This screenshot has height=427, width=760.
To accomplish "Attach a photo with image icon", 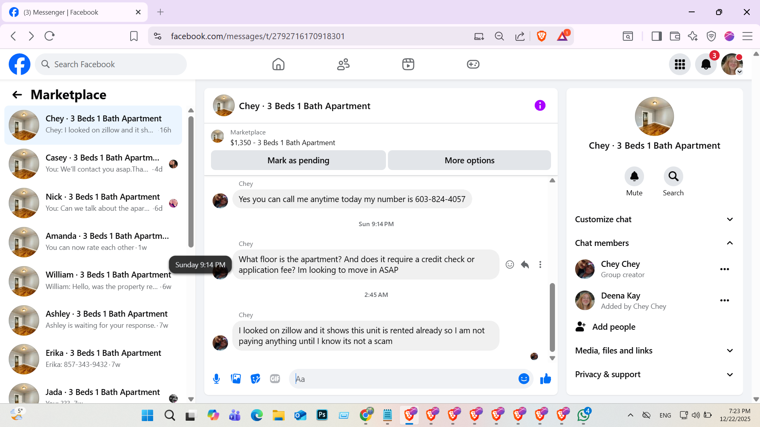I will pyautogui.click(x=236, y=379).
